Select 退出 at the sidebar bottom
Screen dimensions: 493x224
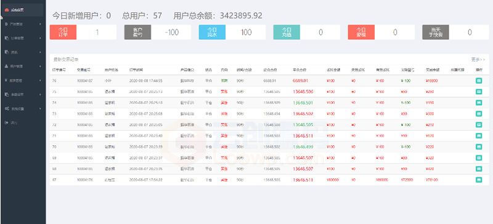[x=14, y=122]
